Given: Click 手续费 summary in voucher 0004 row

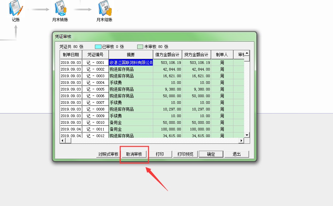Looking at the screenshot, I should click(131, 83).
